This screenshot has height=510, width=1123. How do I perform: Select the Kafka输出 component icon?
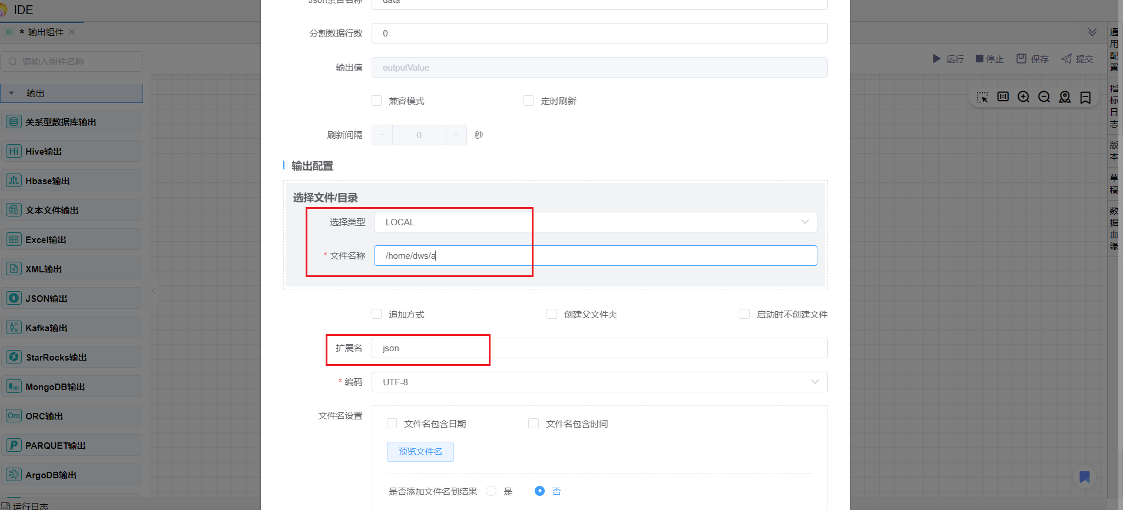[14, 328]
